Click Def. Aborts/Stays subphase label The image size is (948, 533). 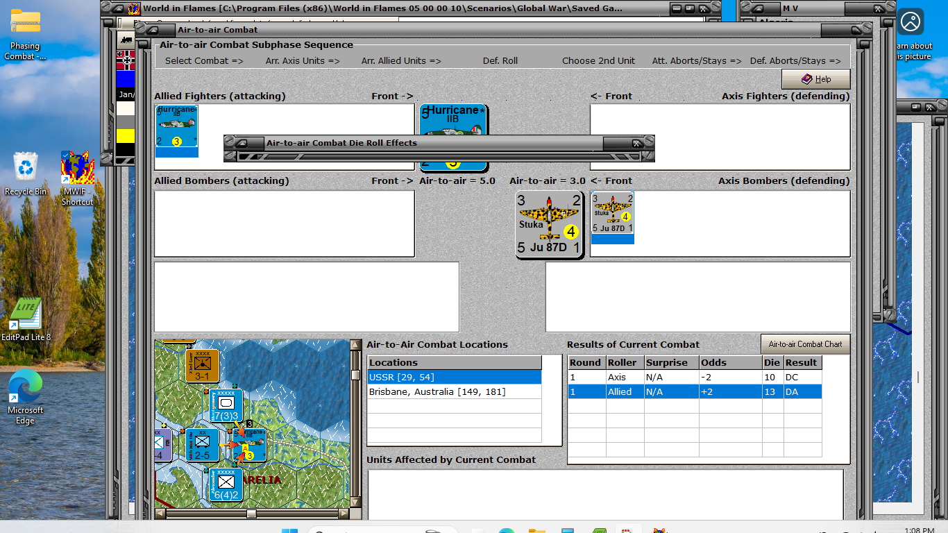[x=795, y=61]
